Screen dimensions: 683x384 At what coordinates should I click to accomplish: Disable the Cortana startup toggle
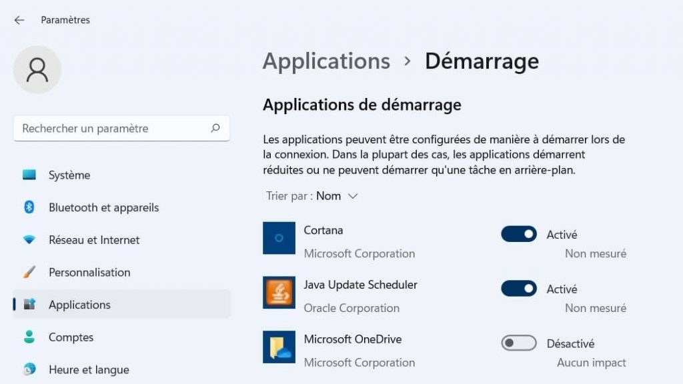click(x=518, y=234)
